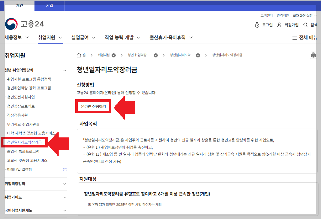Open 우리학교 취업지원실 sidebar link
The image size is (321, 219).
[23, 124]
